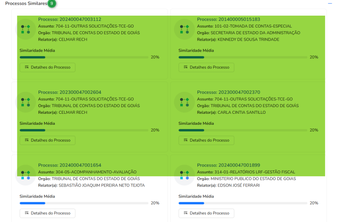The height and width of the screenshot is (222, 339).
Task: Click the title Processo: 202300047002604
Action: click(x=69, y=92)
